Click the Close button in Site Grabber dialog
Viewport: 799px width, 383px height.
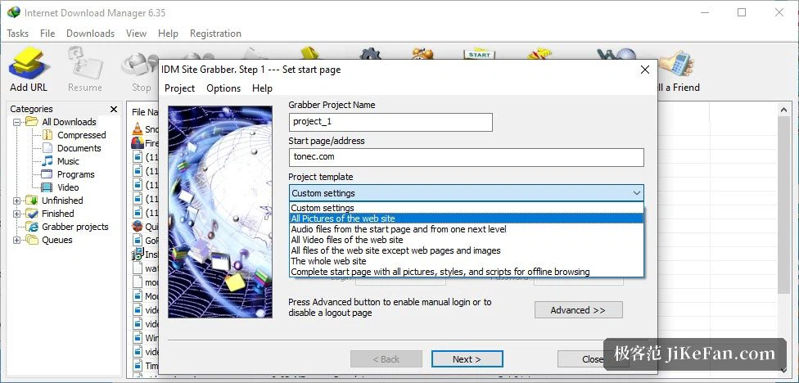point(592,359)
